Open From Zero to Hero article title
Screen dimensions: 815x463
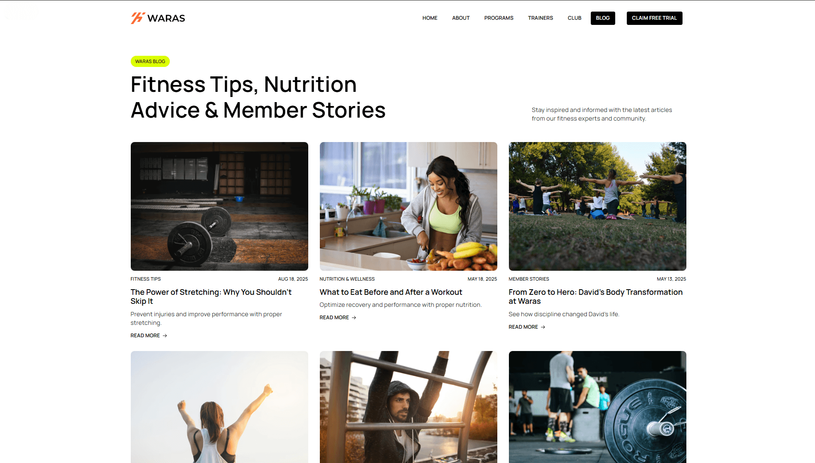coord(595,297)
